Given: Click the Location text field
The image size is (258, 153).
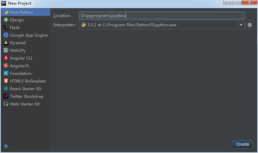Looking at the screenshot, I should coord(162,16).
